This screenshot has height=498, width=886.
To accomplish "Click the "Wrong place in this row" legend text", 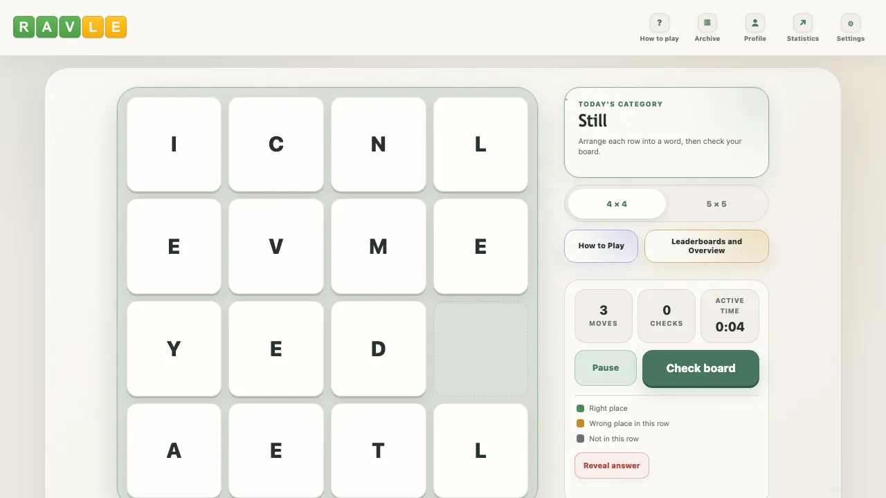I will (x=629, y=424).
